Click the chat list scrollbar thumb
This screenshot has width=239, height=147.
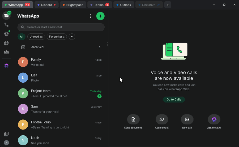pyautogui.click(x=108, y=44)
